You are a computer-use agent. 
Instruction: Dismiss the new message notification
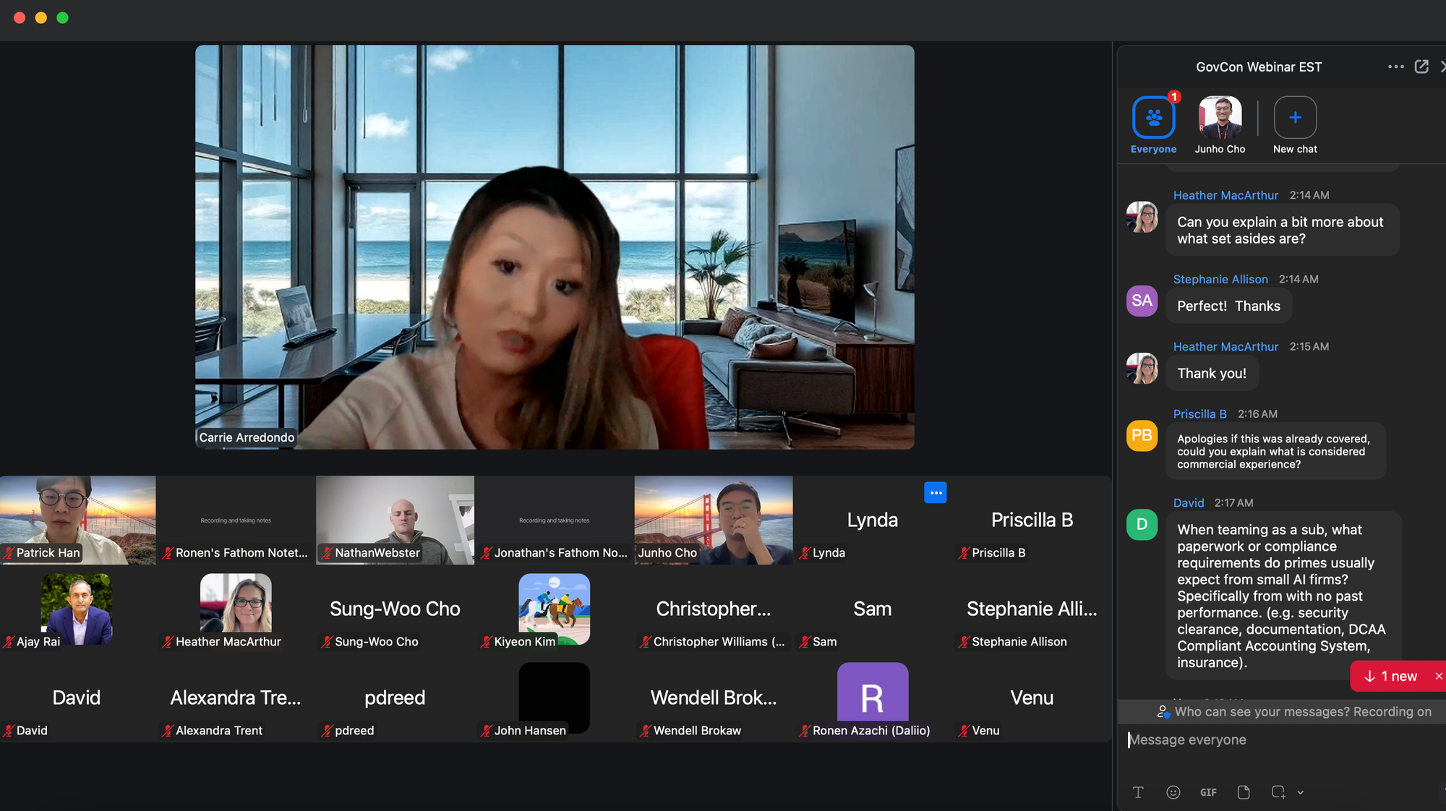[1439, 677]
